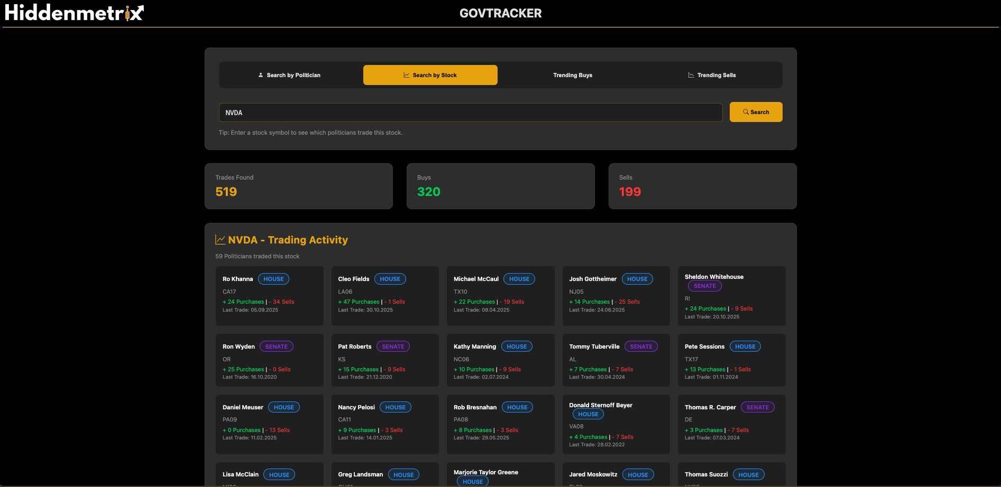Click the person icon on Search by Politician
This screenshot has width=1001, height=487.
click(260, 74)
